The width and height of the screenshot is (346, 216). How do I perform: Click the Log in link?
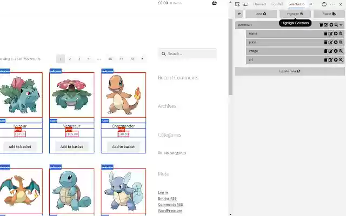(x=163, y=193)
